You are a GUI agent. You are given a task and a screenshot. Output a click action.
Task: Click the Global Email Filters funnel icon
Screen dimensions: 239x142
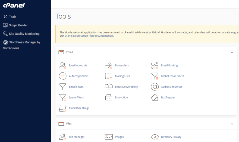[155, 76]
